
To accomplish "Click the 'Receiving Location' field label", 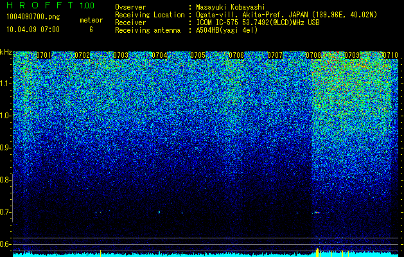I will pos(150,15).
